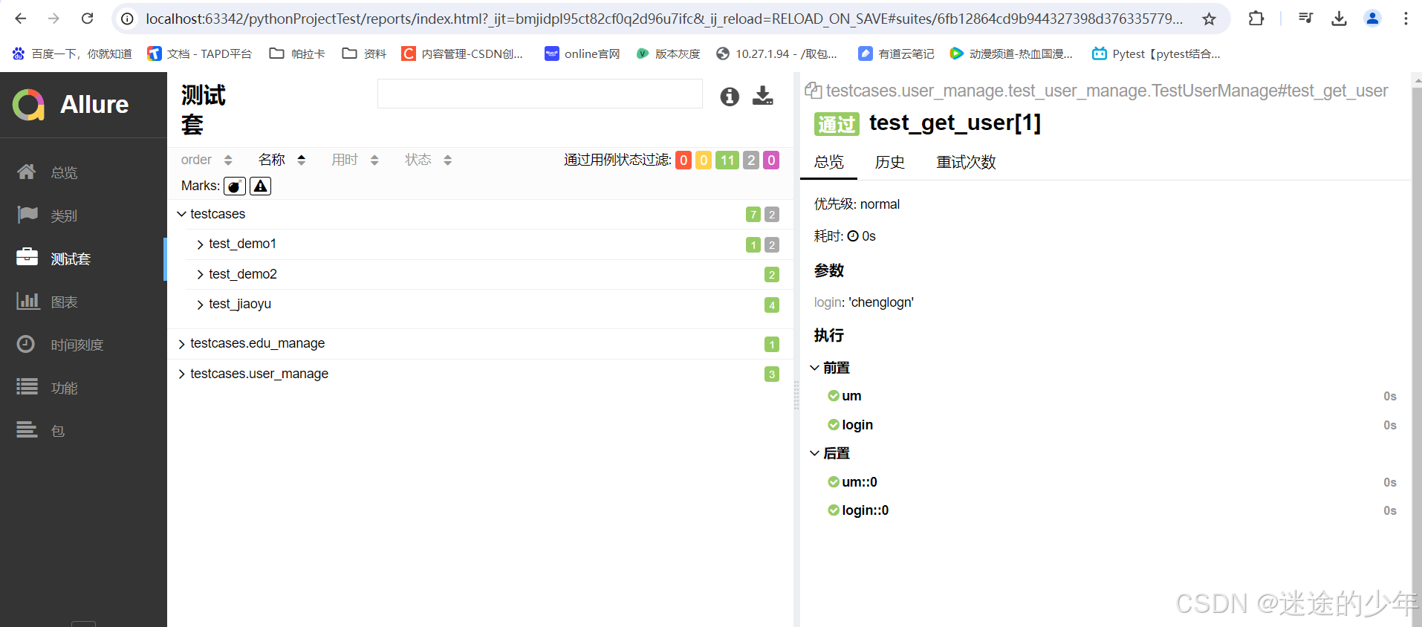Screen dimensions: 1422x627
Task: Open the Timeline (时间刻度) clock item
Action: pyautogui.click(x=59, y=345)
